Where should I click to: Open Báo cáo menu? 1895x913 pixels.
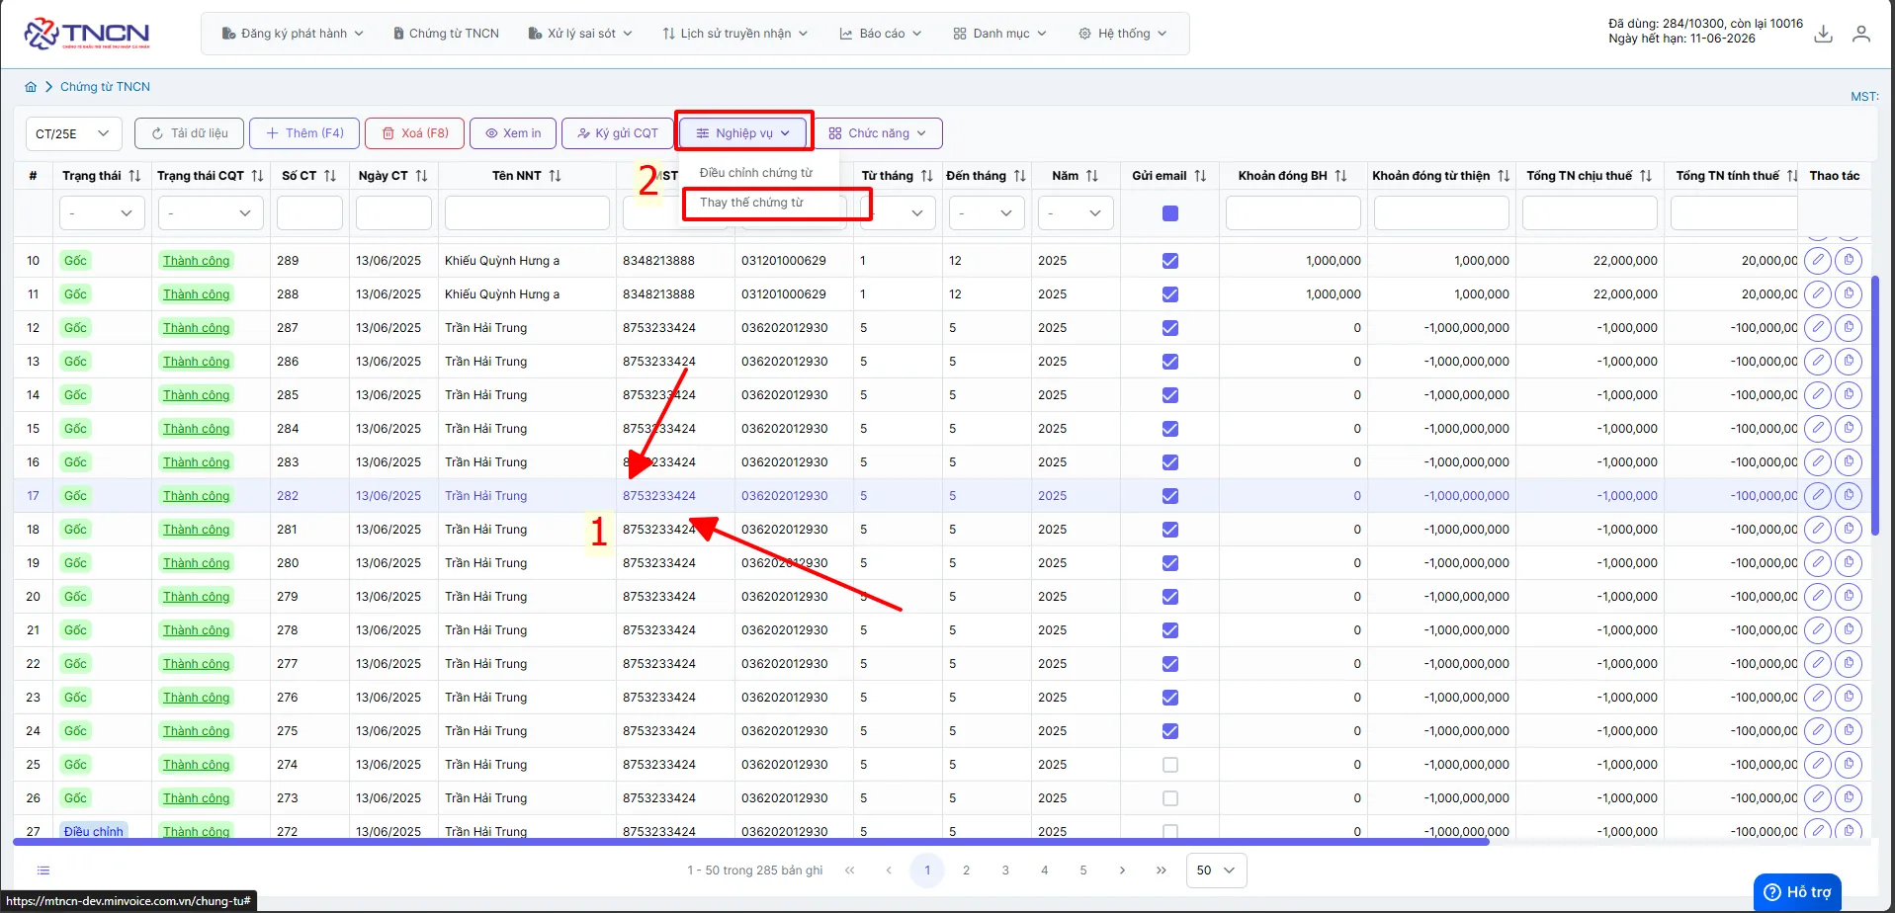[x=881, y=34]
